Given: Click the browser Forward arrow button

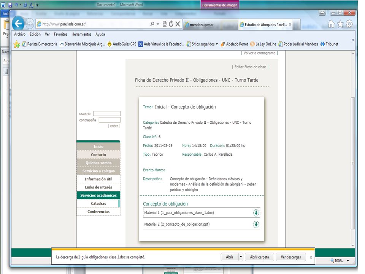Looking at the screenshot, I should 30,24.
